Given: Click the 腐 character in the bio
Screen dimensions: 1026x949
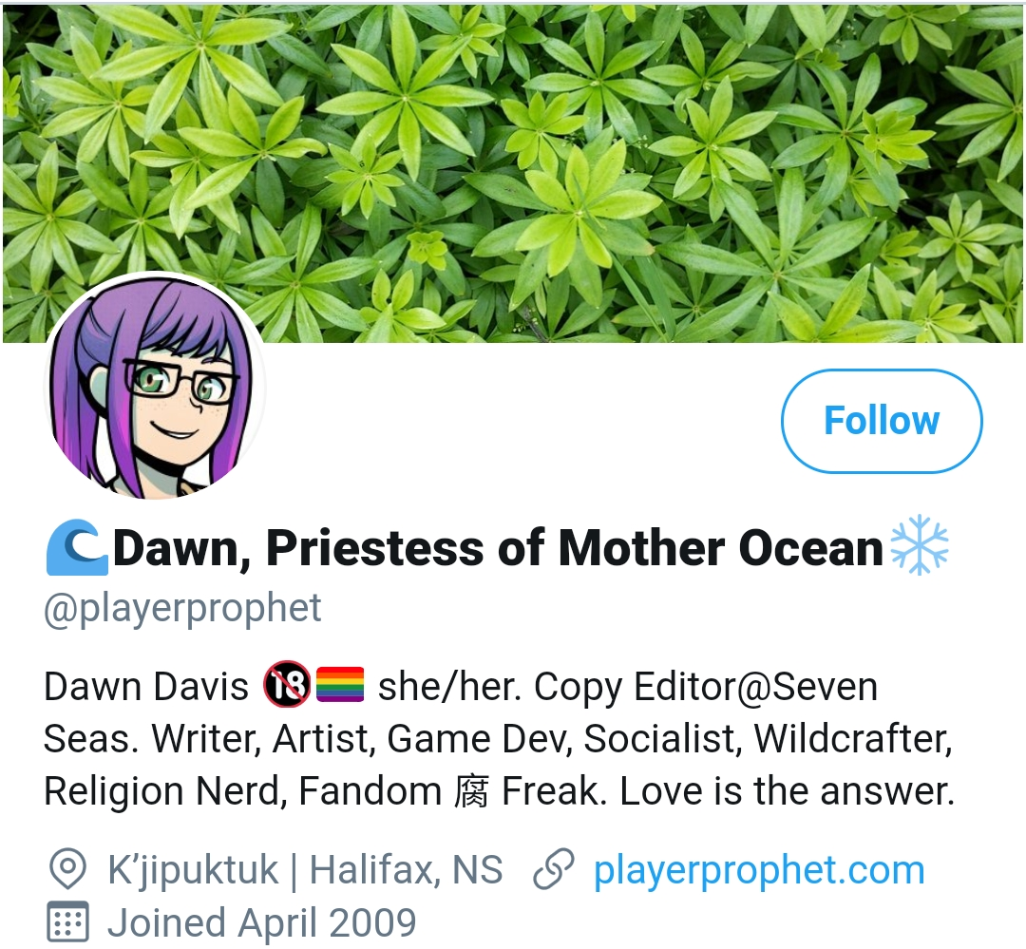Looking at the screenshot, I should 471,790.
